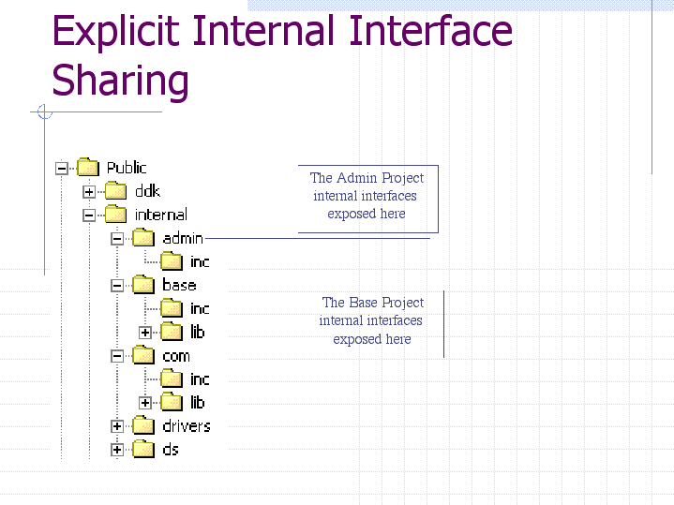Select the inc label under admin

pyautogui.click(x=200, y=262)
